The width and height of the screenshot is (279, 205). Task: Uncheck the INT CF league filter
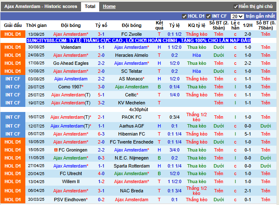coord(209,16)
